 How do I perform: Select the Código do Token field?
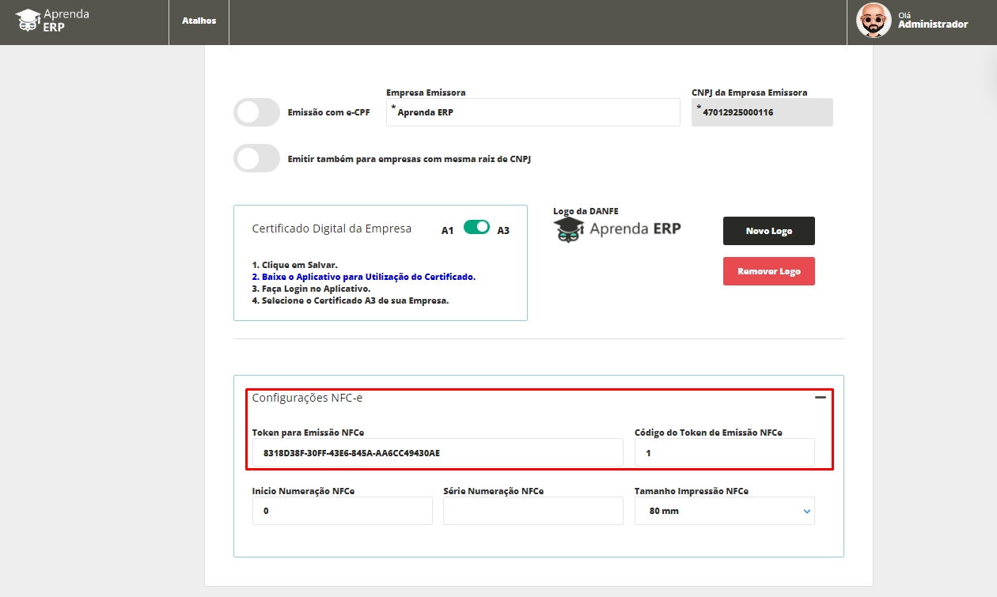click(x=724, y=453)
